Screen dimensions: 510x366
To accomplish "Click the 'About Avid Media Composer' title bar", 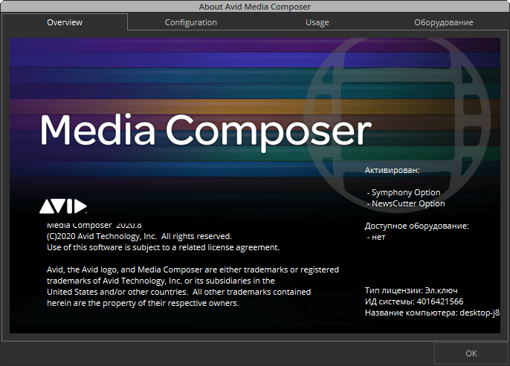I will click(255, 7).
